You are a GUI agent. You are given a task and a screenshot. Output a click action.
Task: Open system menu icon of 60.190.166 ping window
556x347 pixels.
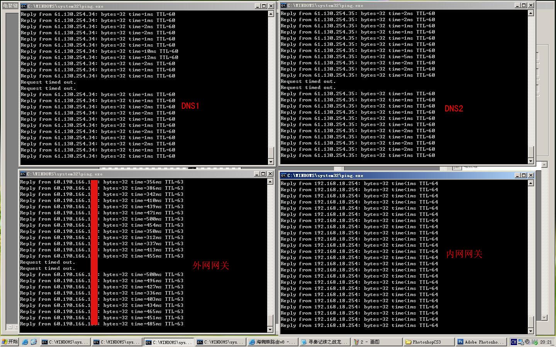(x=23, y=174)
